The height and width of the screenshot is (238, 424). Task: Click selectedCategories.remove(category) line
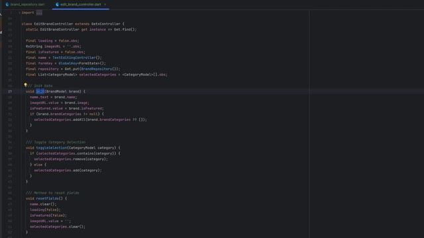71,159
